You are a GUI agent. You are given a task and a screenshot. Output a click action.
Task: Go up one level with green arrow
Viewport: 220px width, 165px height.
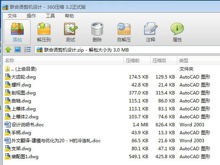pos(8,50)
